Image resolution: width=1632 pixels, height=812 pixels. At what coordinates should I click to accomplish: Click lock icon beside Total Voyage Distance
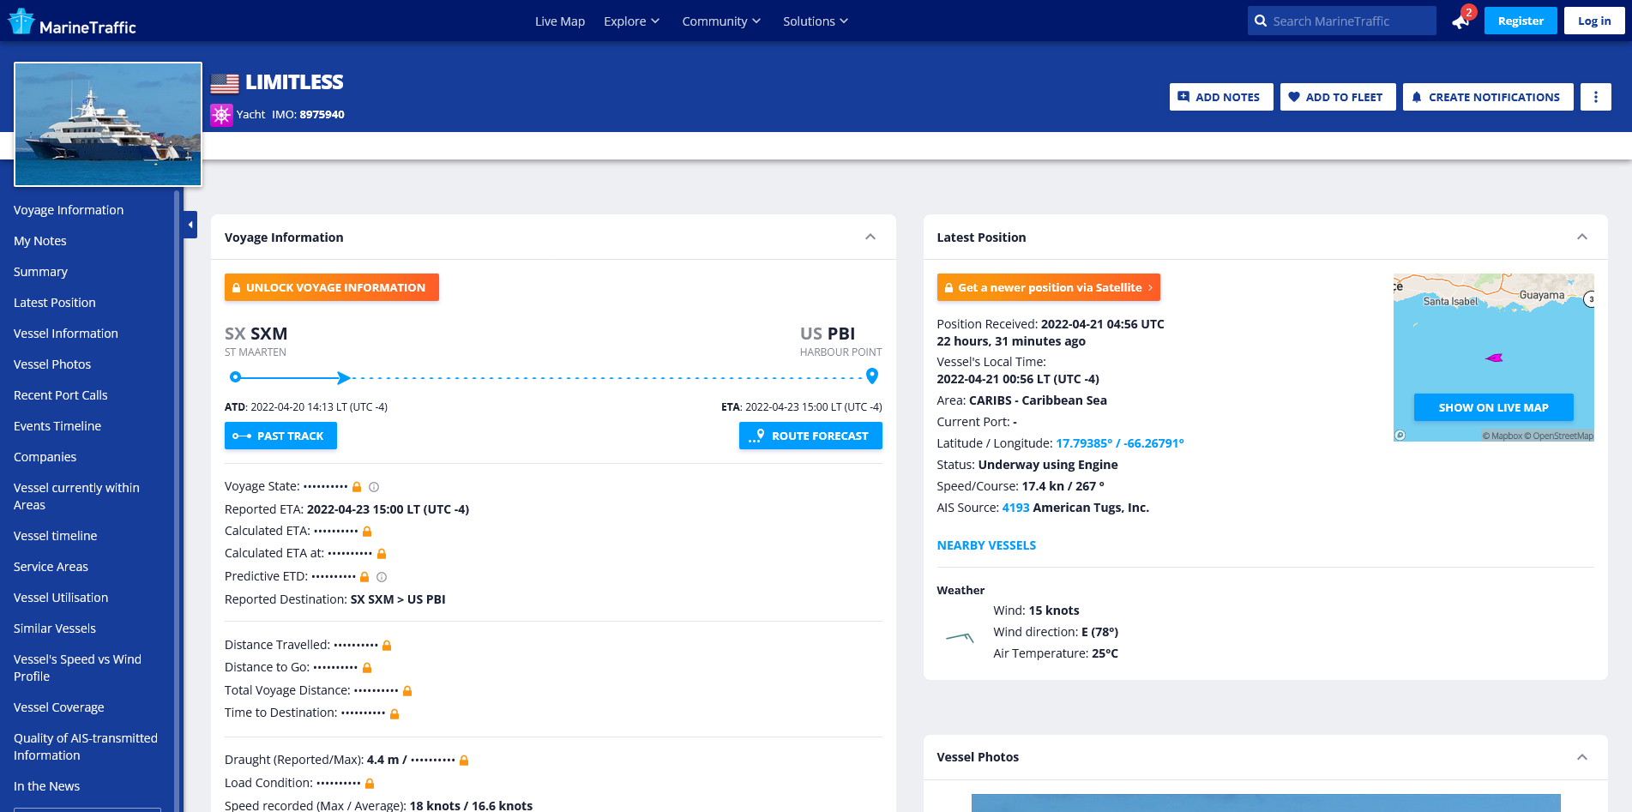pyautogui.click(x=407, y=691)
